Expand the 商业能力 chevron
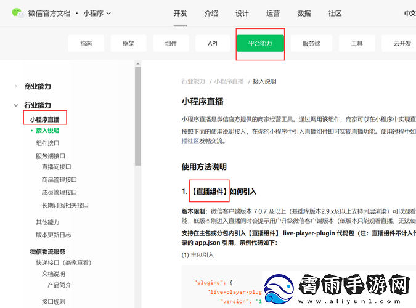 pos(15,86)
